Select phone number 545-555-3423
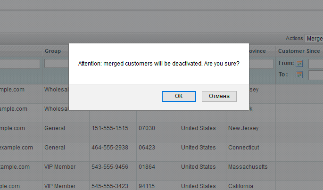The height and width of the screenshot is (190, 323). click(110, 186)
